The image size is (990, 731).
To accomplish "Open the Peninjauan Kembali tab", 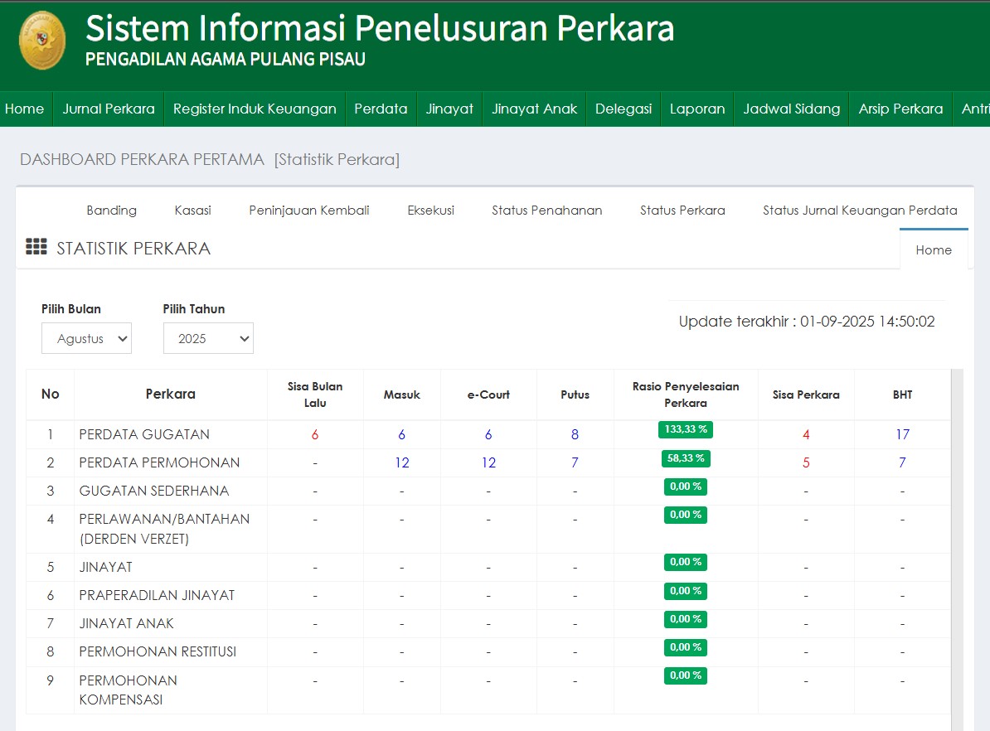I will tap(309, 211).
